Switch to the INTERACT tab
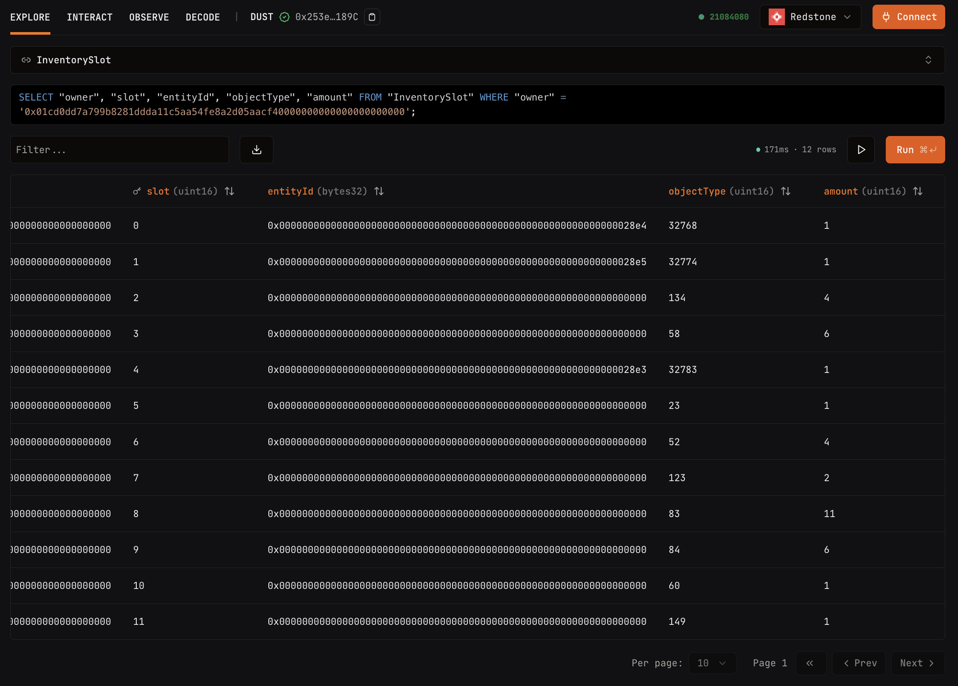This screenshot has width=958, height=686. point(90,17)
